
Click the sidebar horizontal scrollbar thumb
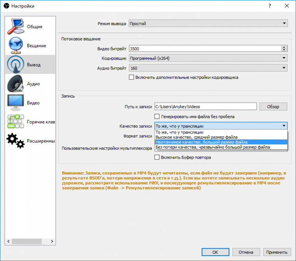(27, 241)
